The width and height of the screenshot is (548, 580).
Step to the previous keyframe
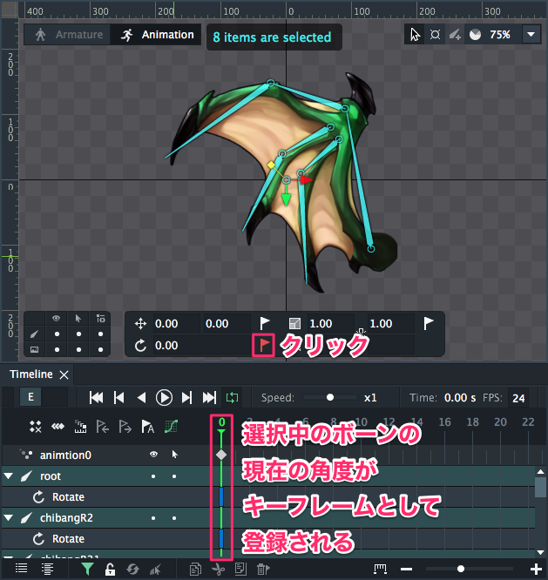click(x=118, y=398)
